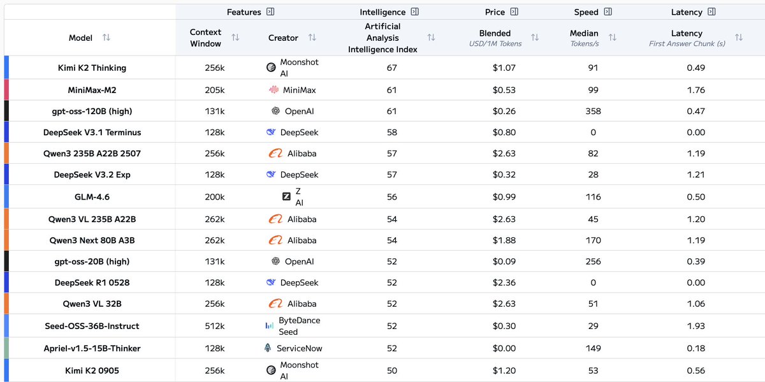The image size is (765, 382).
Task: Click Moonshot AI logo for Kimi K2 Thinking
Action: (x=271, y=67)
